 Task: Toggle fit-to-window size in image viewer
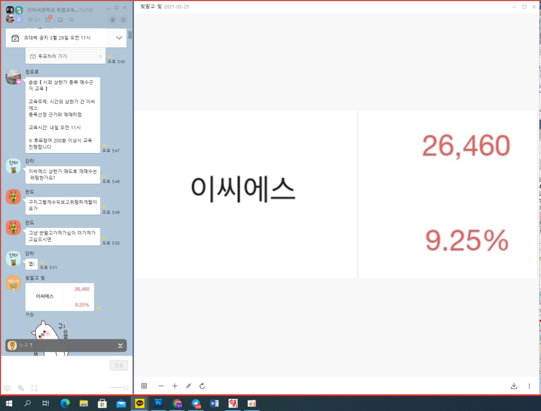tap(188, 386)
